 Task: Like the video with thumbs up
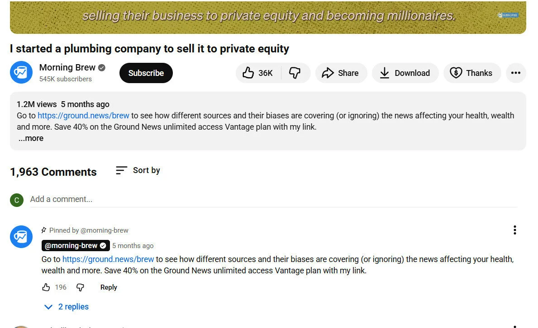(x=257, y=73)
